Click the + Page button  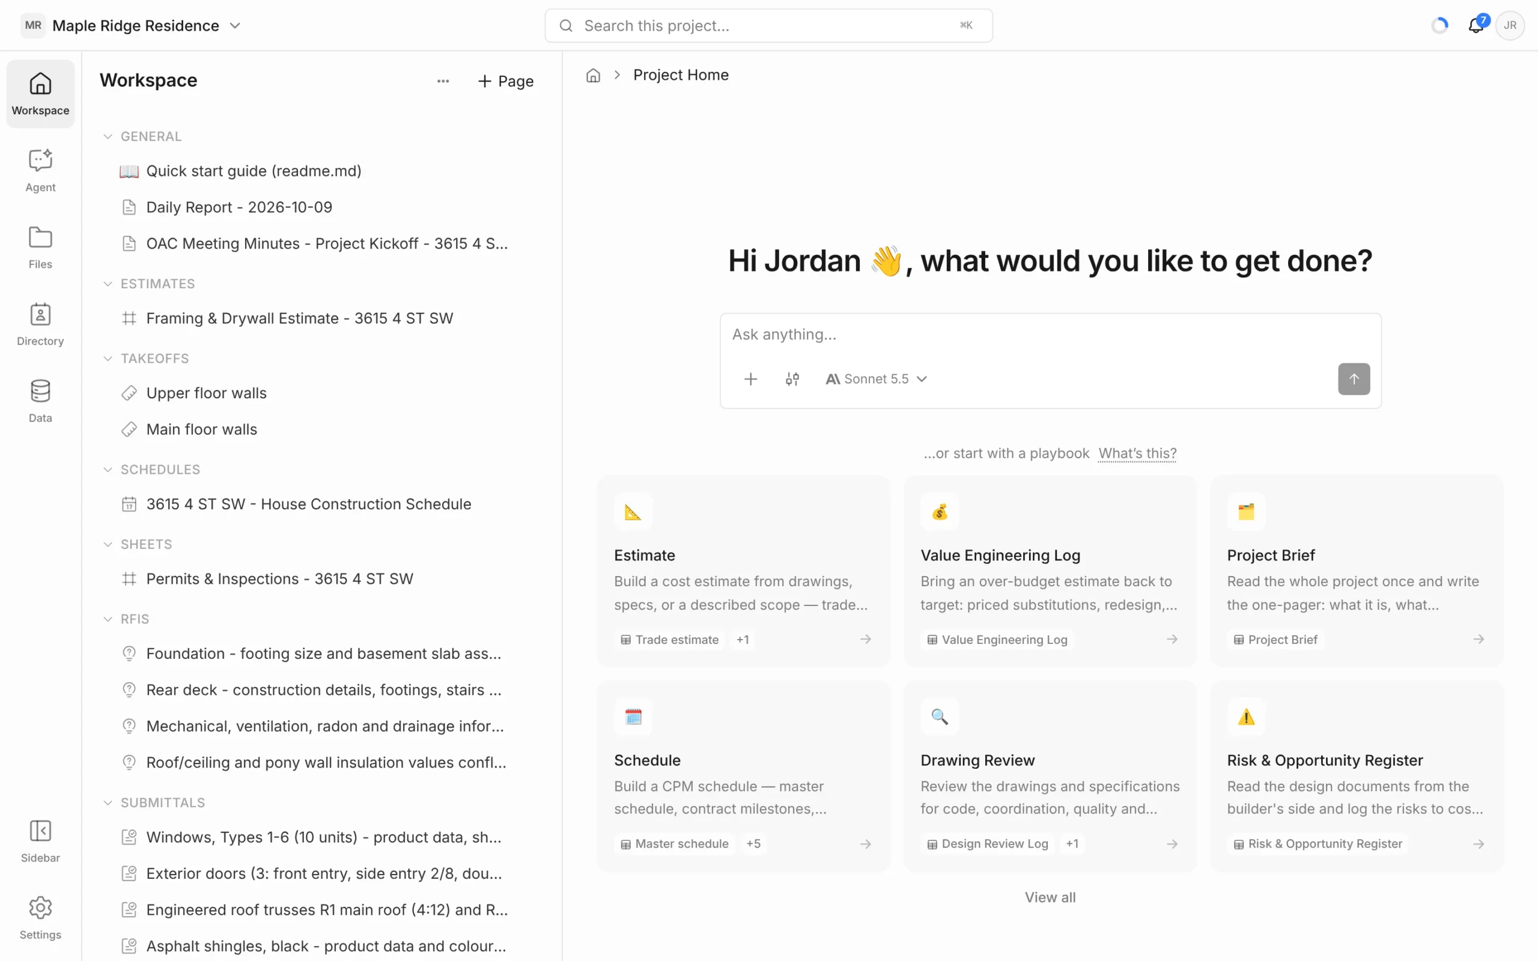click(506, 80)
